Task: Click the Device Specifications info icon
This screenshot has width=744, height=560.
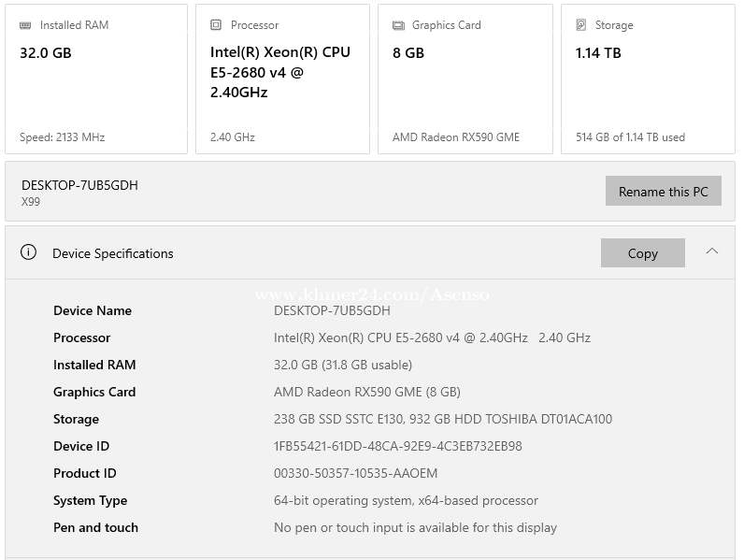Action: pyautogui.click(x=29, y=252)
